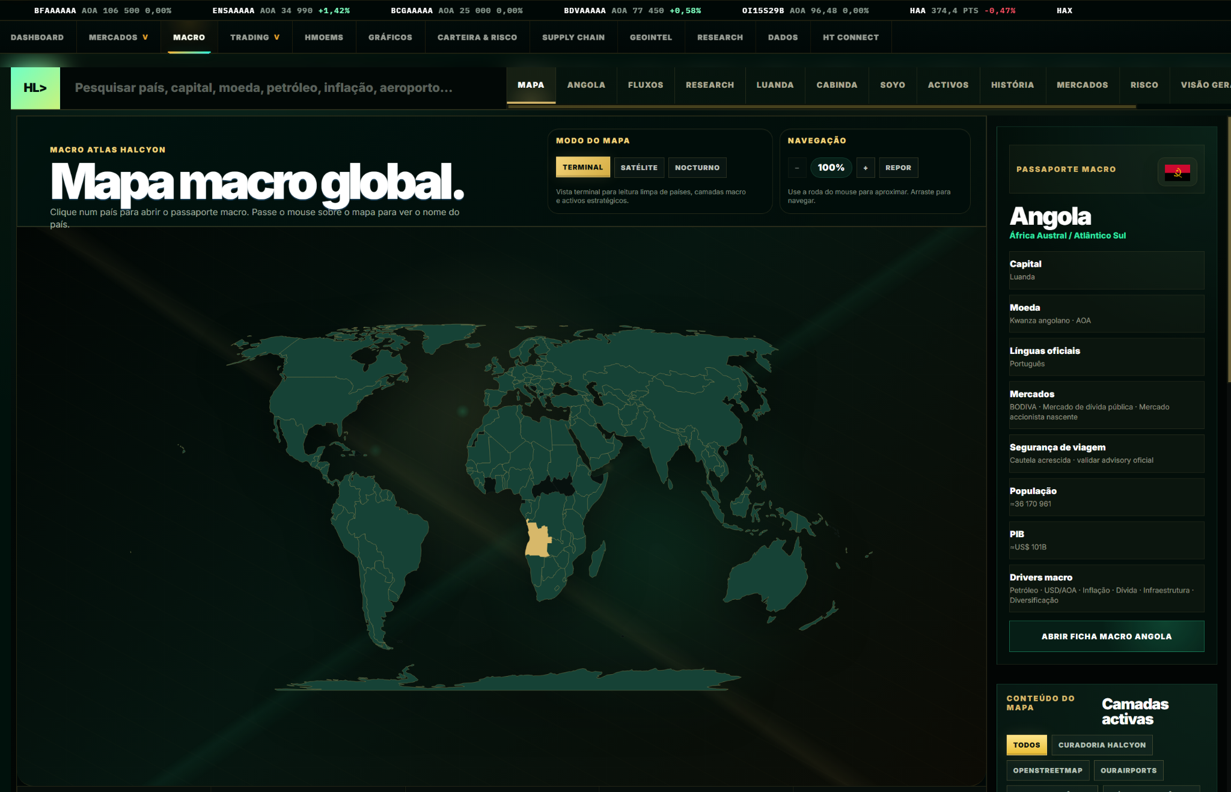
Task: Select the highlighted Angola country on map
Action: (x=538, y=540)
